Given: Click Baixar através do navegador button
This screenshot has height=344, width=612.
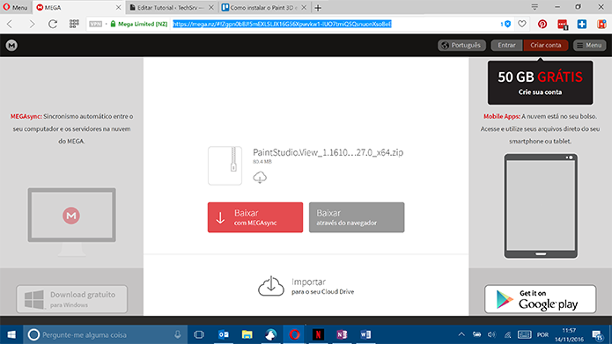Looking at the screenshot, I should coord(357,217).
